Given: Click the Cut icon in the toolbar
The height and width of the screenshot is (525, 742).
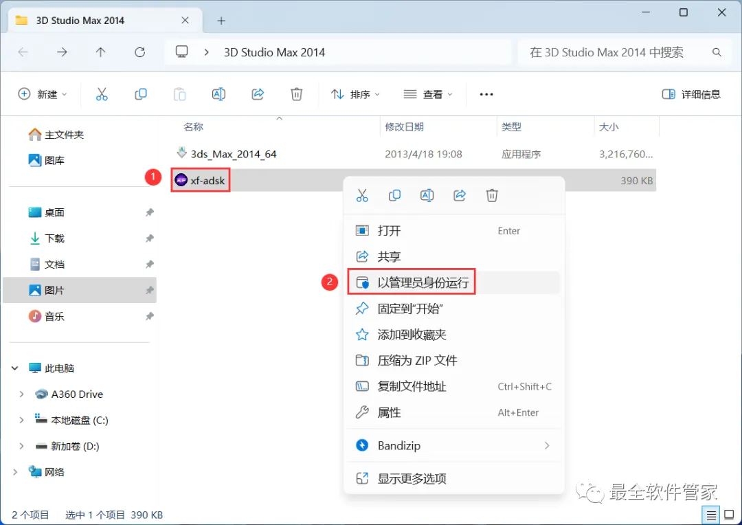Looking at the screenshot, I should tap(102, 94).
